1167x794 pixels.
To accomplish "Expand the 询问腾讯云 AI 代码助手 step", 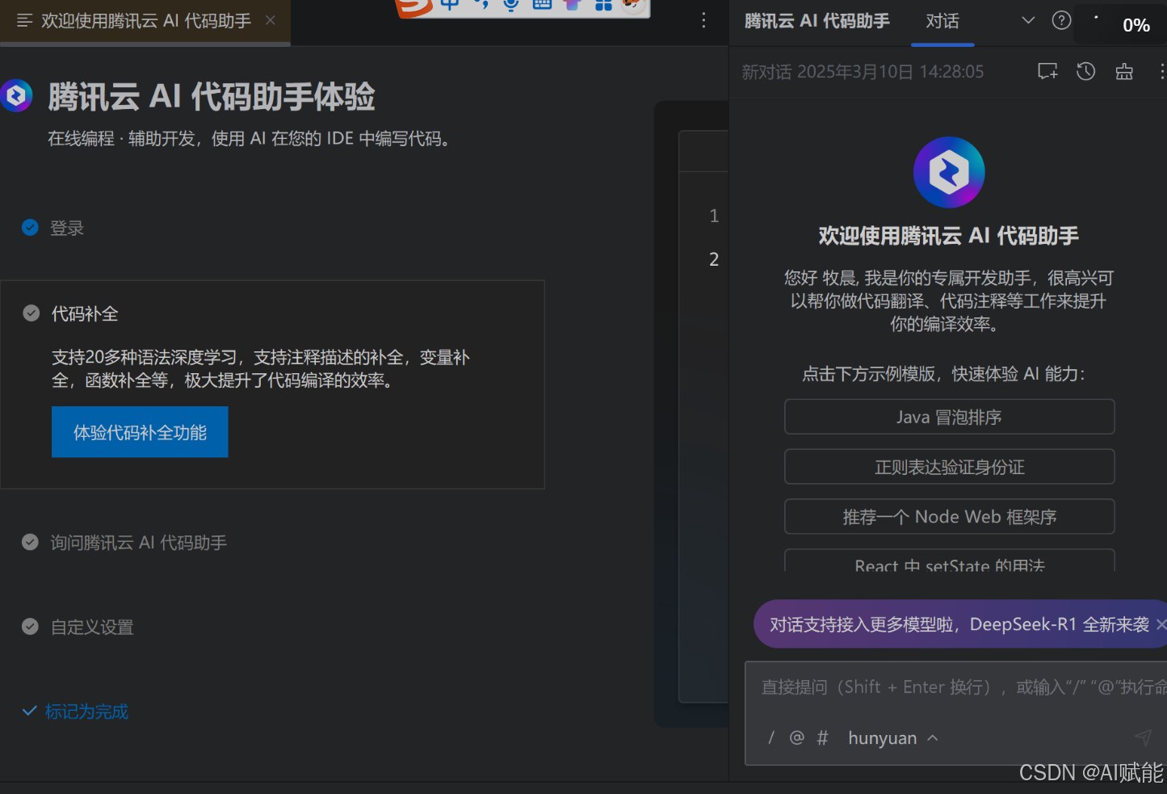I will click(x=139, y=542).
